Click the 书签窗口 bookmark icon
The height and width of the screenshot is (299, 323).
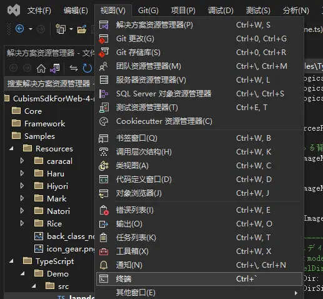point(104,138)
